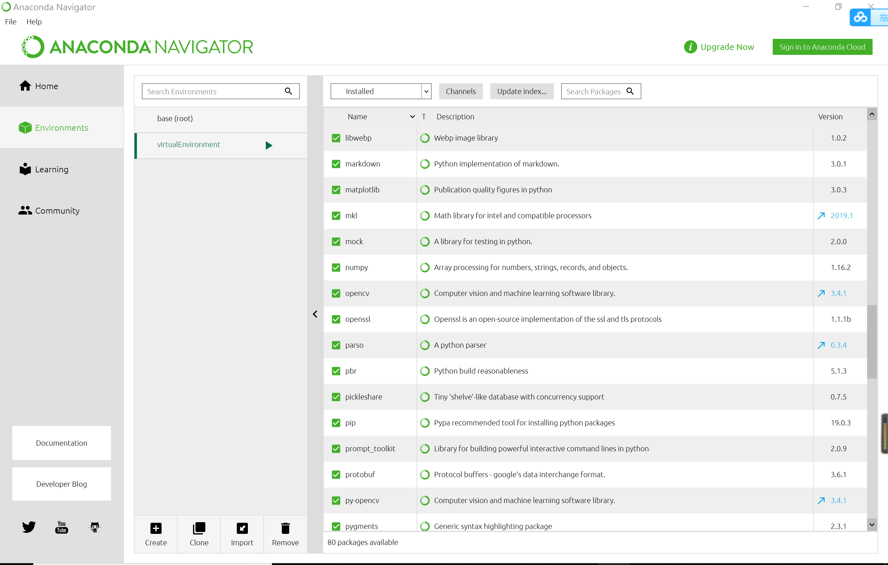Click the Anaconda Navigator Home icon
The height and width of the screenshot is (565, 888).
(x=25, y=85)
